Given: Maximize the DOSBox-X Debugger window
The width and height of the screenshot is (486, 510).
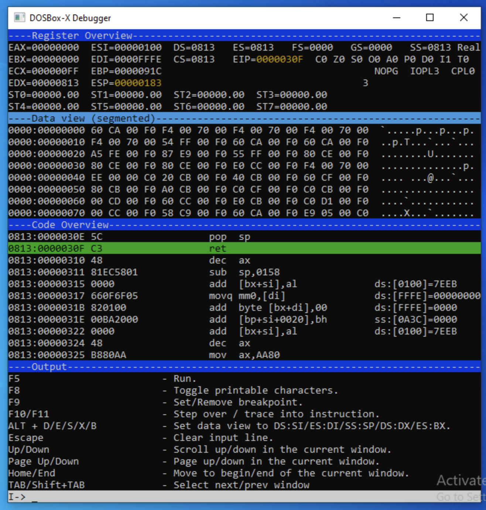Looking at the screenshot, I should click(x=430, y=17).
